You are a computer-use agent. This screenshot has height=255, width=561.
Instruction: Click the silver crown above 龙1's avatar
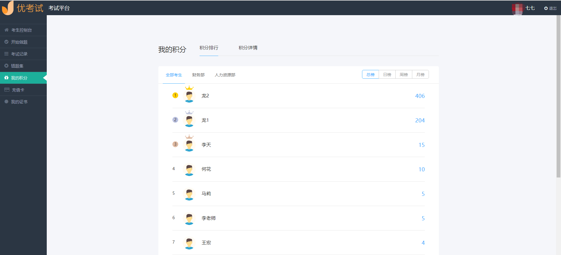tap(189, 112)
